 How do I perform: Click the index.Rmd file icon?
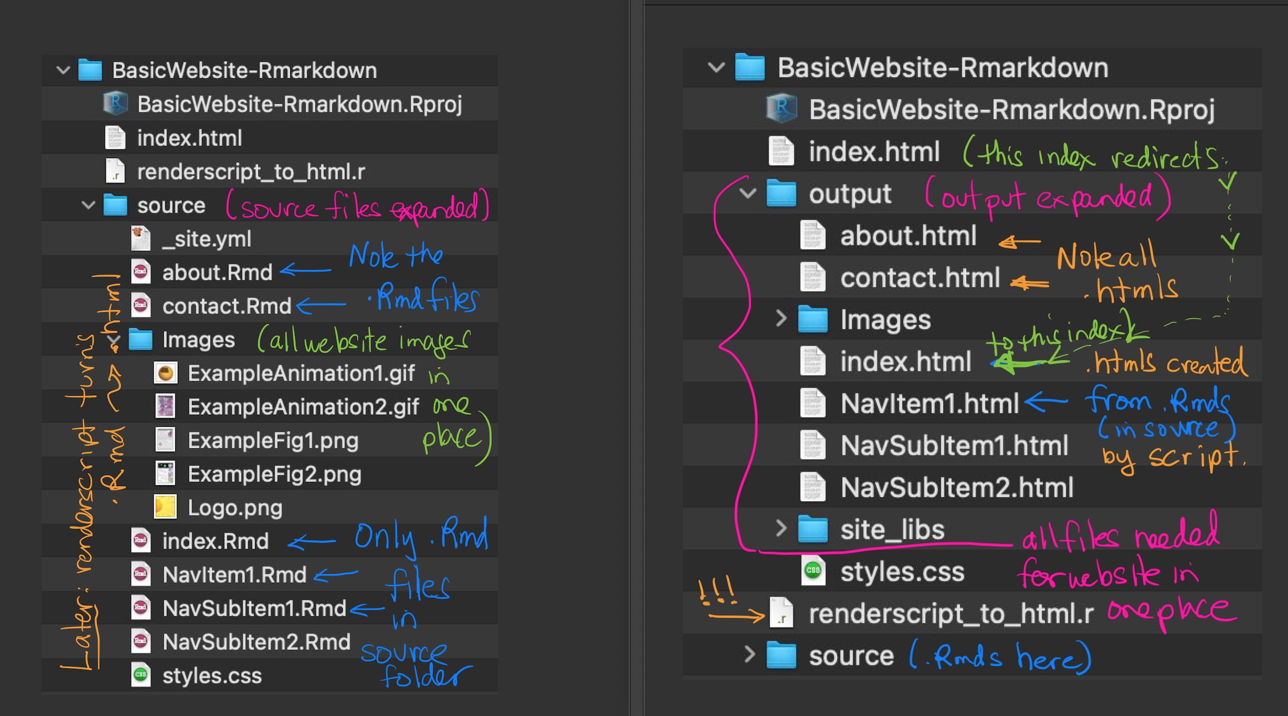(140, 541)
